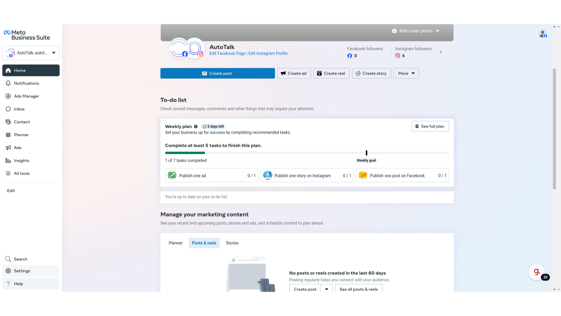The height and width of the screenshot is (316, 561).
Task: Click 1 of 7 tasks completed text
Action: tap(186, 161)
